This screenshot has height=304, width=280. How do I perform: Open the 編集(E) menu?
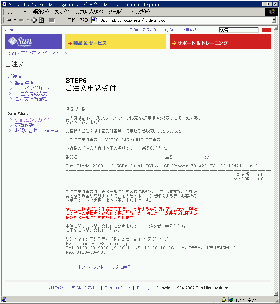tap(41, 12)
